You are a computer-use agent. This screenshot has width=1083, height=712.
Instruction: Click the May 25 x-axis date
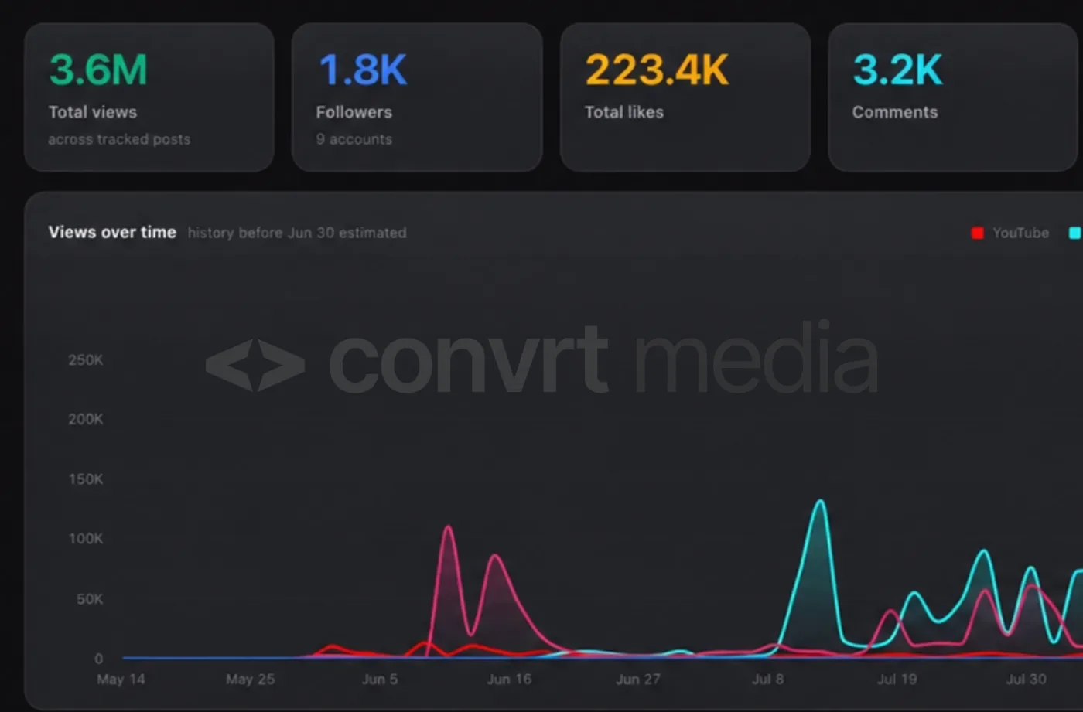[x=250, y=680]
